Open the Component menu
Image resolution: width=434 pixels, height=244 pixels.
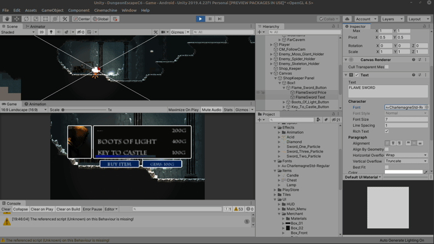[x=78, y=10]
